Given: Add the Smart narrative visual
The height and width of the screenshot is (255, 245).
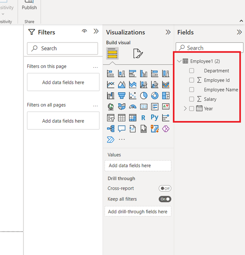Looking at the screenshot, I should click(133, 129).
